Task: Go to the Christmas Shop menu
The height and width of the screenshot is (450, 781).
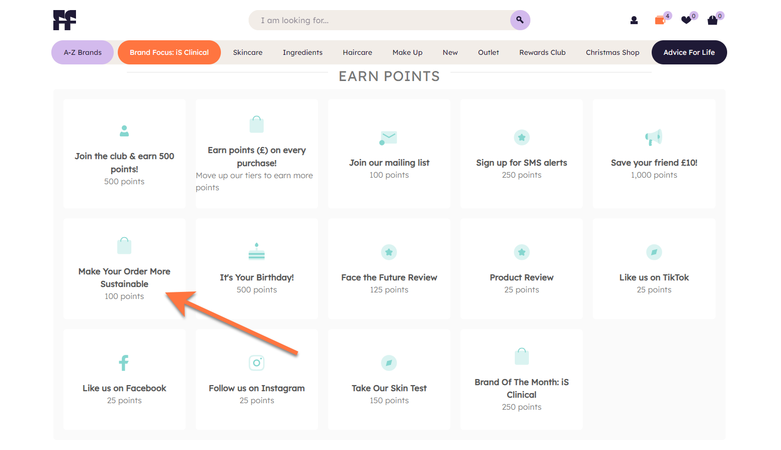Action: tap(612, 52)
